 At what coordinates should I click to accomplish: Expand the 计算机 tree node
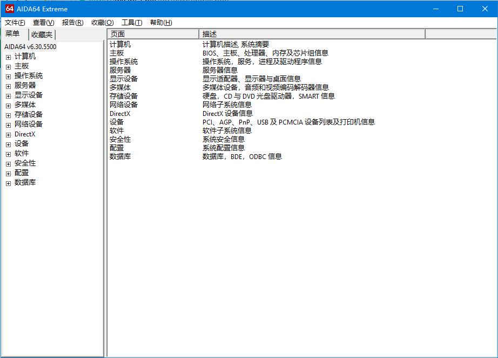point(8,57)
